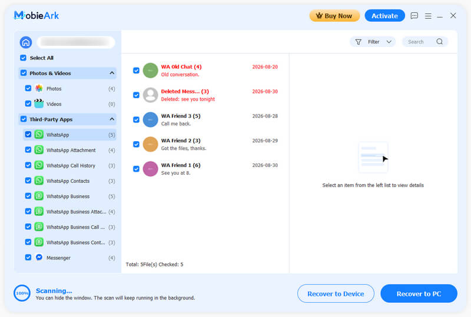The image size is (471, 317).
Task: Click the WhatsApp Business Attac... icon
Action: tap(39, 211)
